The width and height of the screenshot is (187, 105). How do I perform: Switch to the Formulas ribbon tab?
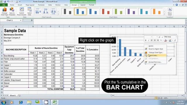coord(41,5)
